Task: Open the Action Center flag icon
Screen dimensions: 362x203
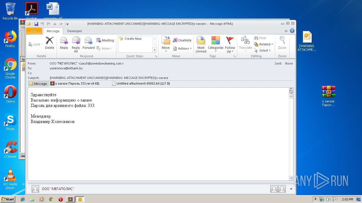Action: pos(335,199)
